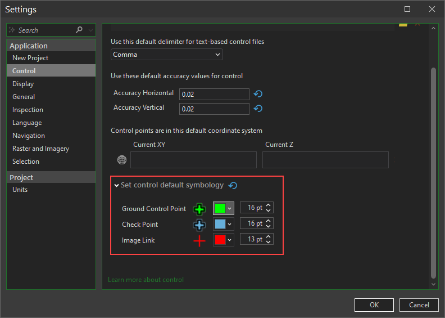Open Inspection settings page

(51, 109)
